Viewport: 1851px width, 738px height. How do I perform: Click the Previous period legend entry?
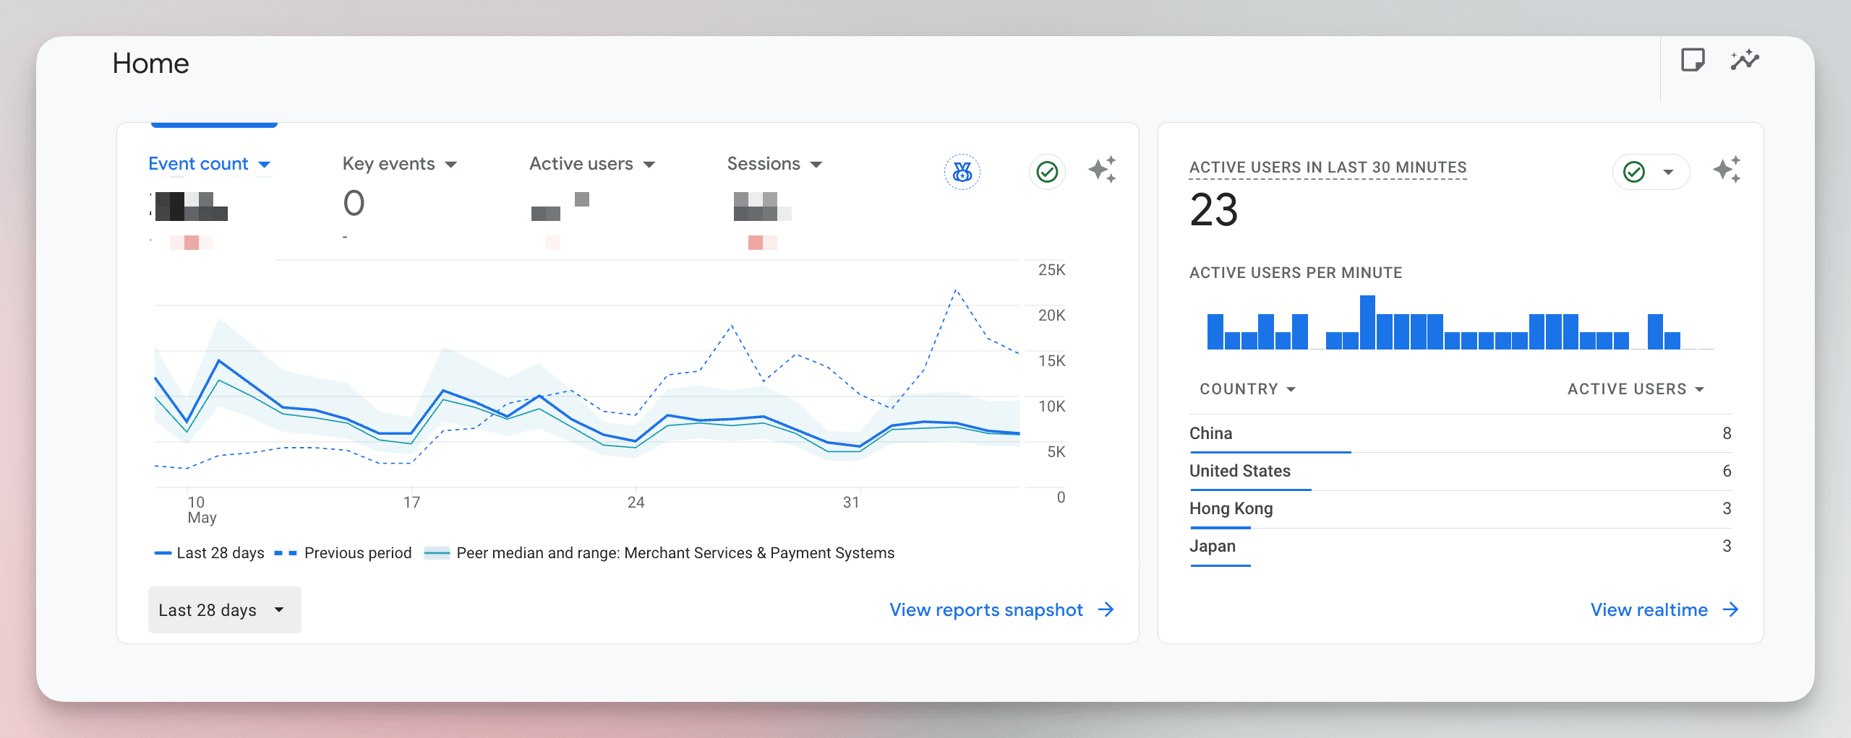pyautogui.click(x=343, y=553)
